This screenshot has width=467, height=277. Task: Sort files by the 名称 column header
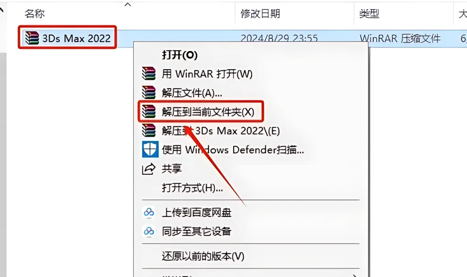tap(35, 13)
